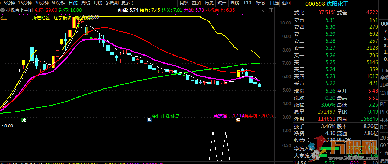
Task: Click the 所属地区：辽宁板块 label
Action: pos(52,18)
